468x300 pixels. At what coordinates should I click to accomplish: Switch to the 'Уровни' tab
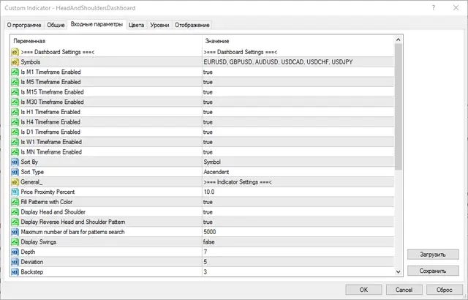pyautogui.click(x=159, y=25)
